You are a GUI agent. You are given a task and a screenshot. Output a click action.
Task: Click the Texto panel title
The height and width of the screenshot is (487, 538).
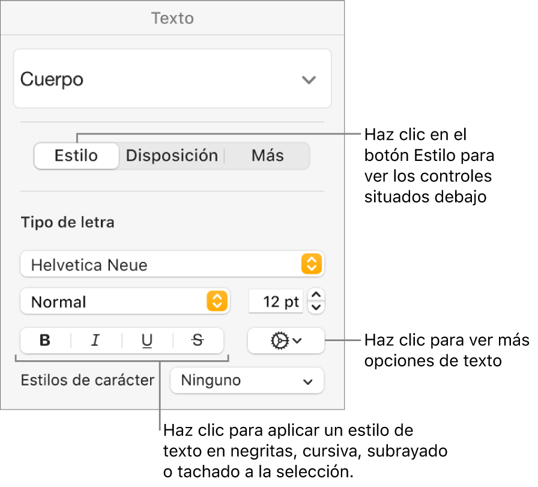[172, 18]
